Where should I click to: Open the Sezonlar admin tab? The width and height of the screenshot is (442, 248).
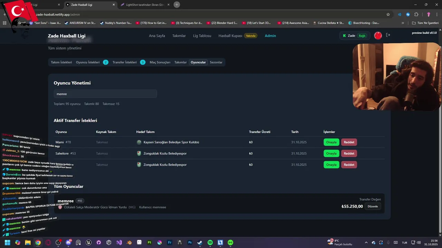tap(216, 62)
